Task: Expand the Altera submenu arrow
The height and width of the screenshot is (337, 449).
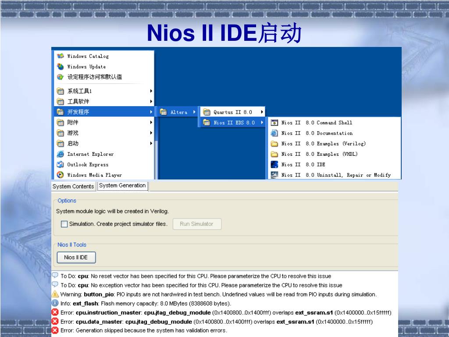Action: tap(194, 112)
